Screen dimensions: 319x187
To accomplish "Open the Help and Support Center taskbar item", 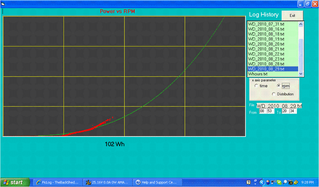I will click(x=156, y=183).
